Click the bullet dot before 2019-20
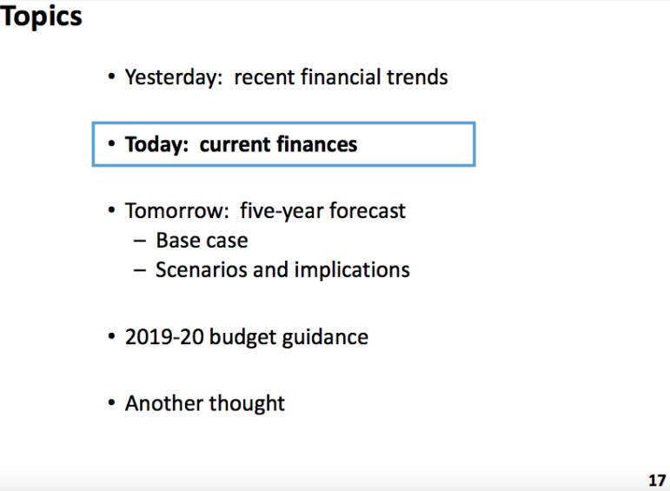This screenshot has height=491, width=670. 111,336
